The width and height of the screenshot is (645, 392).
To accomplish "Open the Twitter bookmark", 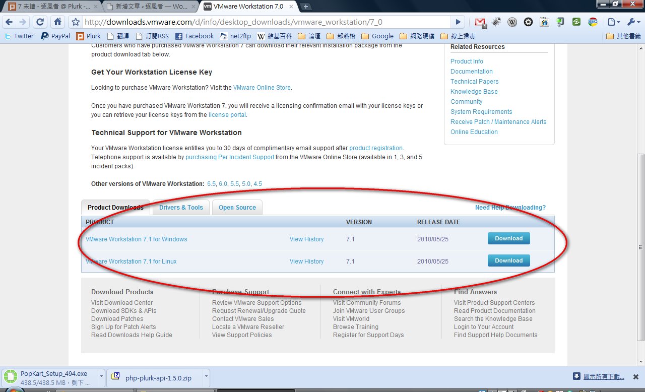I will point(19,36).
